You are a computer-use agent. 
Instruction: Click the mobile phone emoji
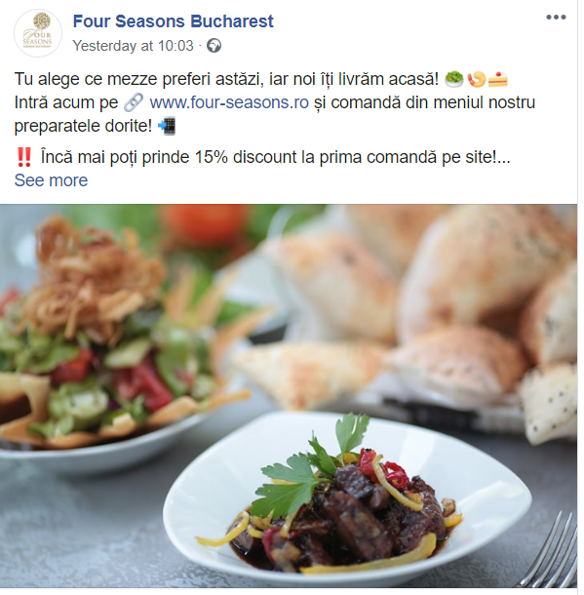[168, 126]
